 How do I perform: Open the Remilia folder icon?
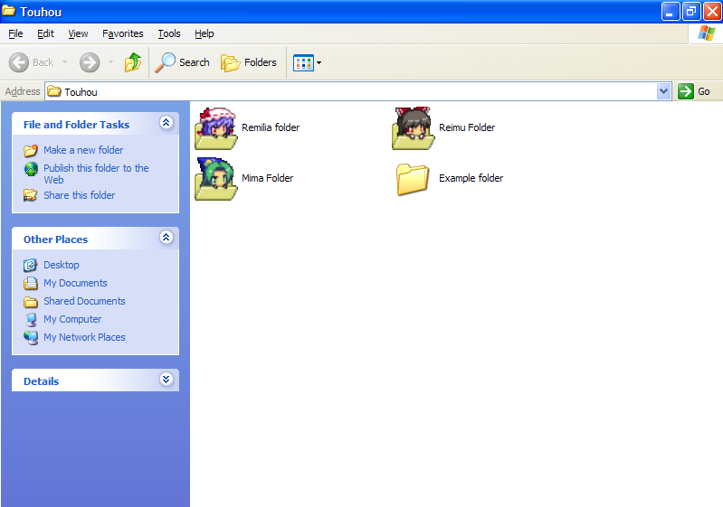215,128
